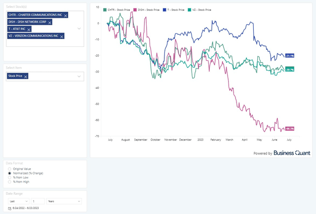316x214 pixels.
Task: Select the Original Value data format
Action: point(9,169)
